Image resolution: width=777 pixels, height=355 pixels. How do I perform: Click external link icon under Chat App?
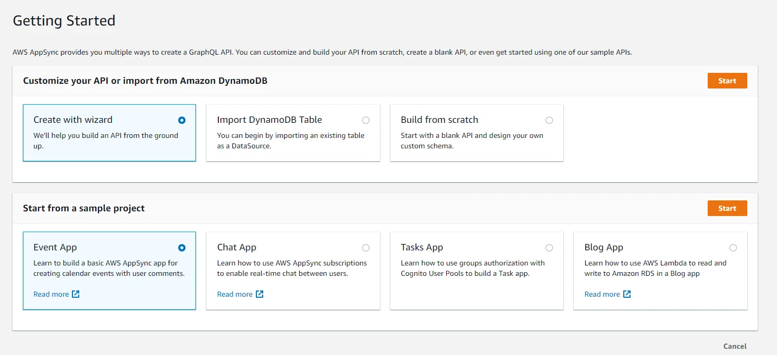point(260,294)
